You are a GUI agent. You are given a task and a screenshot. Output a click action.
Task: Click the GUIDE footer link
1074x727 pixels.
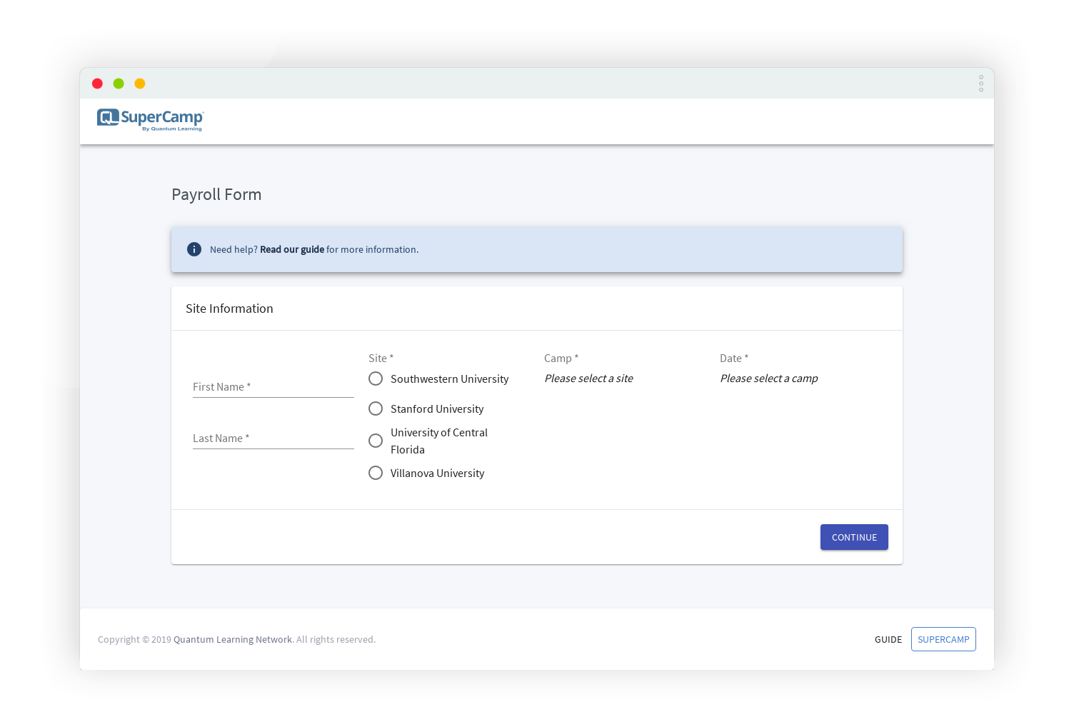tap(888, 639)
